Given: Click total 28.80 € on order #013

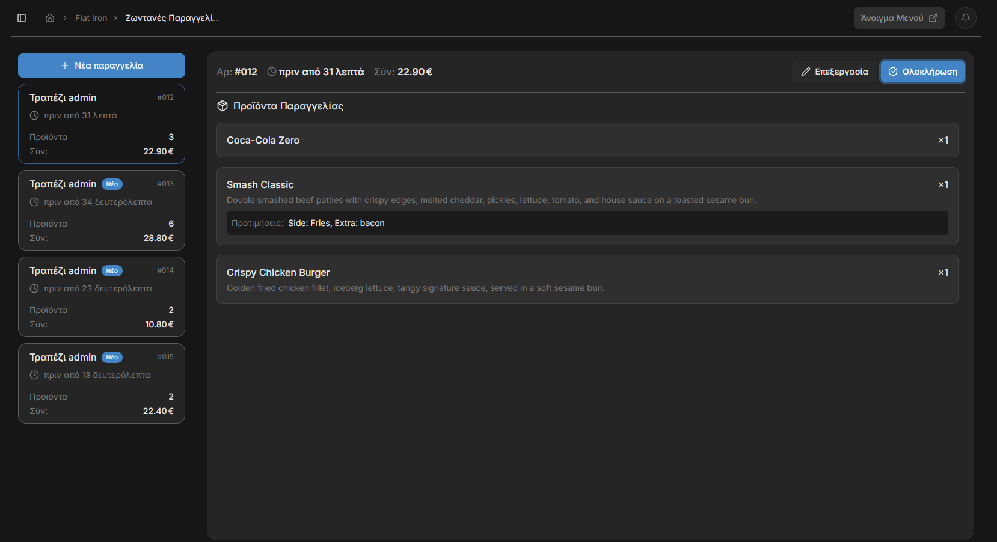Looking at the screenshot, I should [x=159, y=238].
